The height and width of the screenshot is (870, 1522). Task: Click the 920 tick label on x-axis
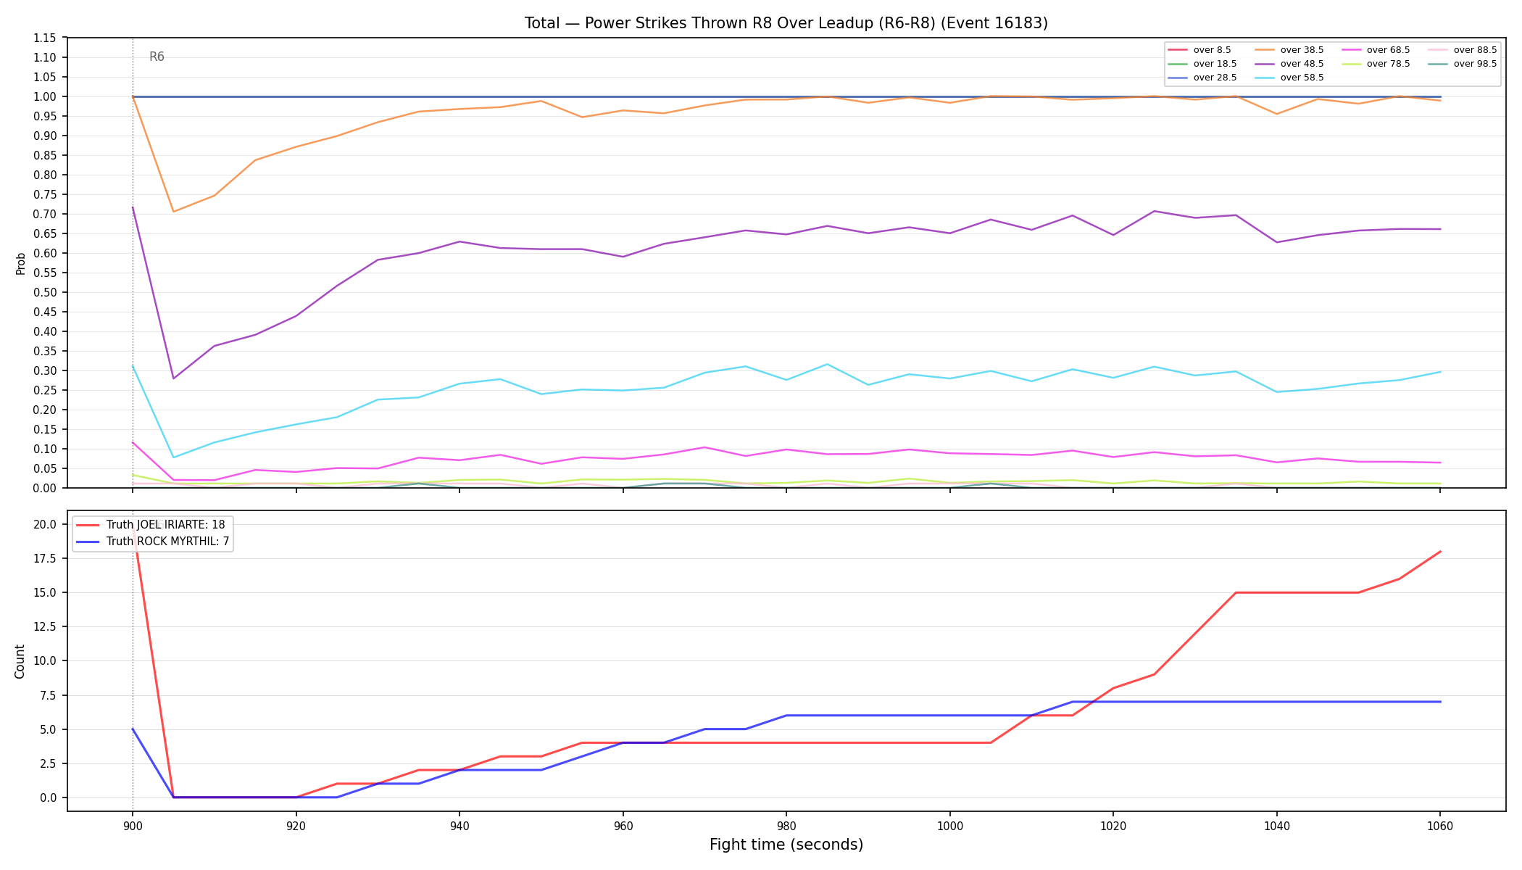tap(296, 825)
